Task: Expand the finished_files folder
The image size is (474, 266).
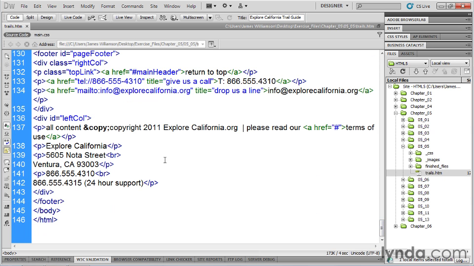Action: click(410, 166)
